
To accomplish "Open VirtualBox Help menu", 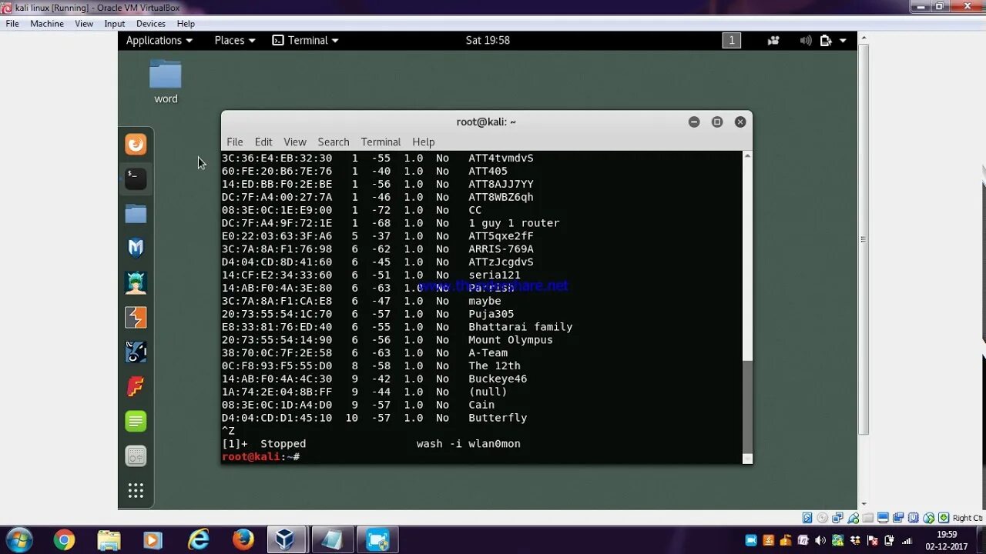I will (186, 24).
